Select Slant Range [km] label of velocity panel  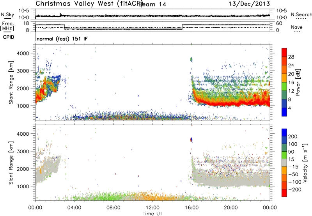pos(11,163)
